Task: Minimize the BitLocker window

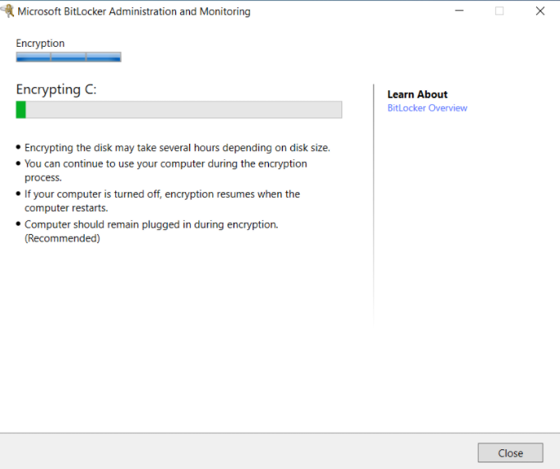Action: [459, 11]
